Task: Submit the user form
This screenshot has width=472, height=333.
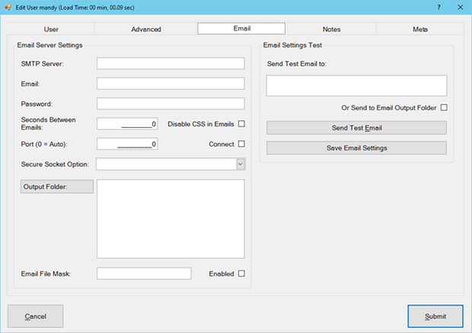Action: click(435, 316)
